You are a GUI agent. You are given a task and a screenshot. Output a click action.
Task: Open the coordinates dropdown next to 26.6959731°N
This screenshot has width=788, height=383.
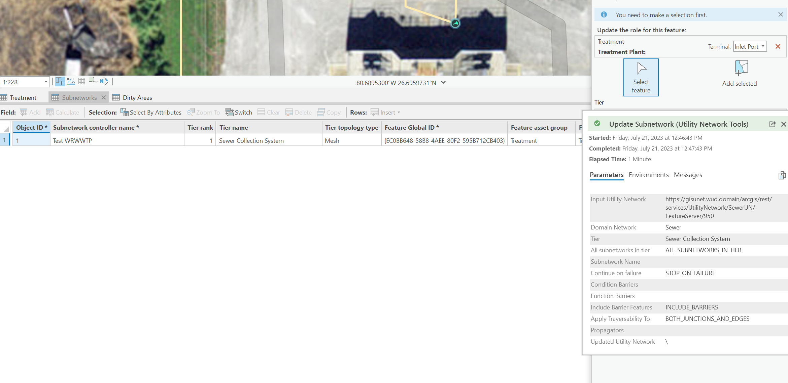click(443, 82)
